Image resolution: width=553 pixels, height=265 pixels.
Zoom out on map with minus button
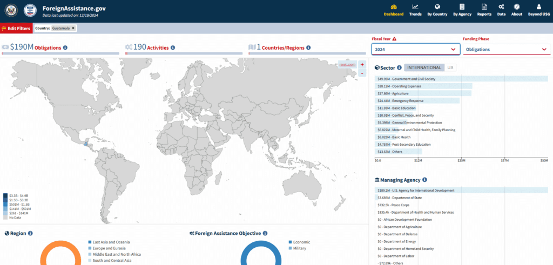point(362,73)
